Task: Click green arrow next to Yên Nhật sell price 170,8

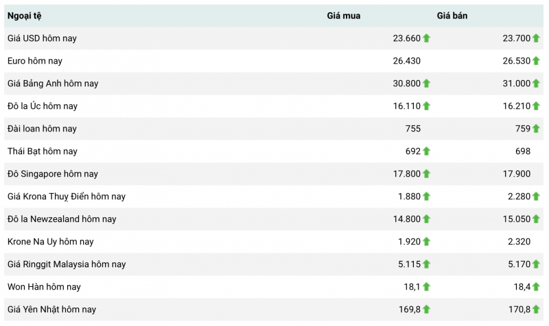Action: click(x=536, y=310)
